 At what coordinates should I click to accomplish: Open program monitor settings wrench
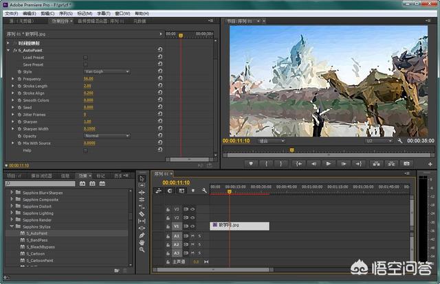tap(400, 141)
